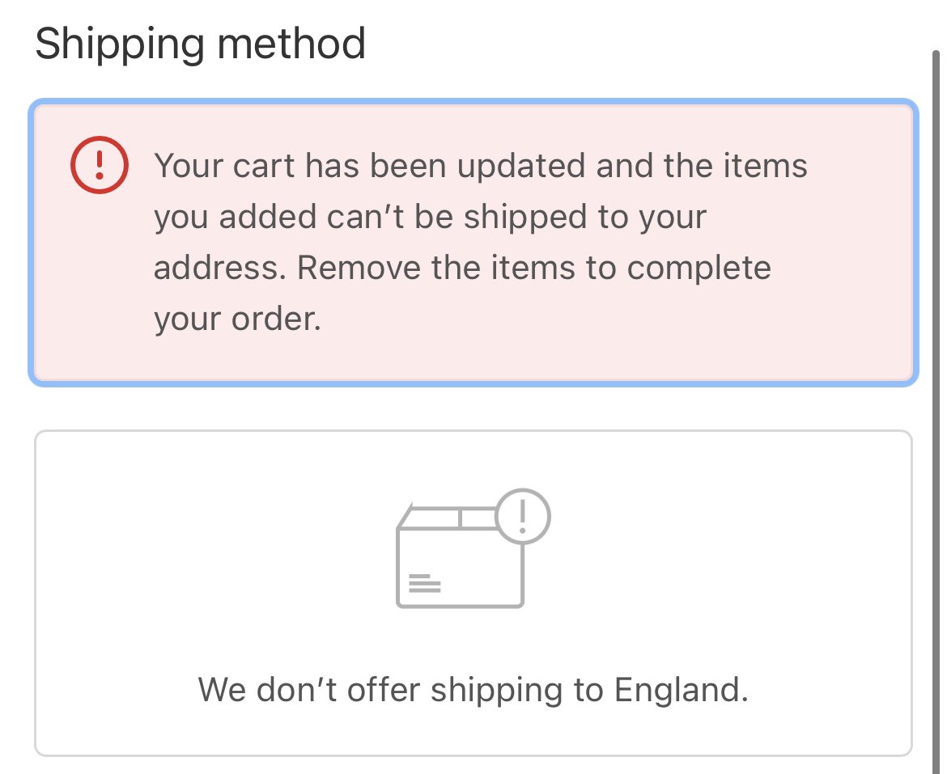947x774 pixels.
Task: Click 'you added can't be shipped' line
Action: click(x=429, y=217)
